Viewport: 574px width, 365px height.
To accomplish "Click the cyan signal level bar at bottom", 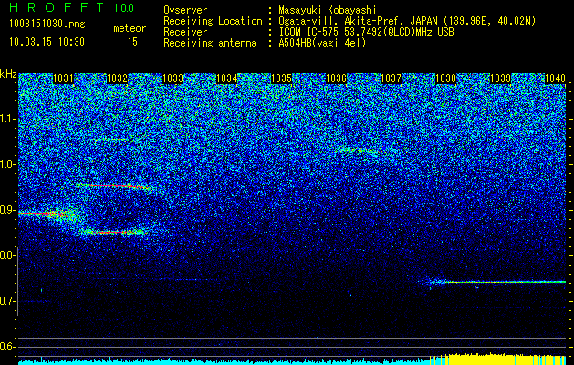I will click(x=224, y=362).
